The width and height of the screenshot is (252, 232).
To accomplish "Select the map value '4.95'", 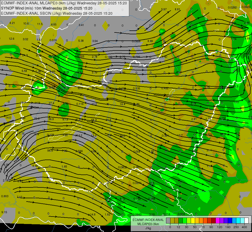I will click(x=93, y=151).
